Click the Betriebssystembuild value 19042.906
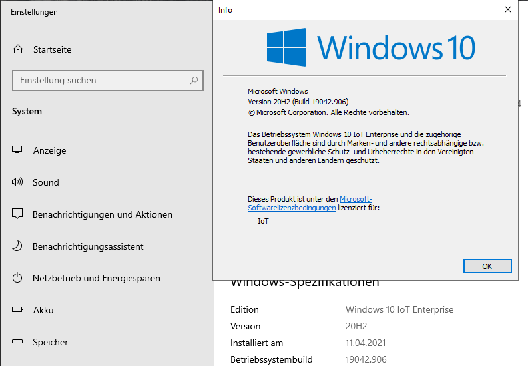 [366, 359]
